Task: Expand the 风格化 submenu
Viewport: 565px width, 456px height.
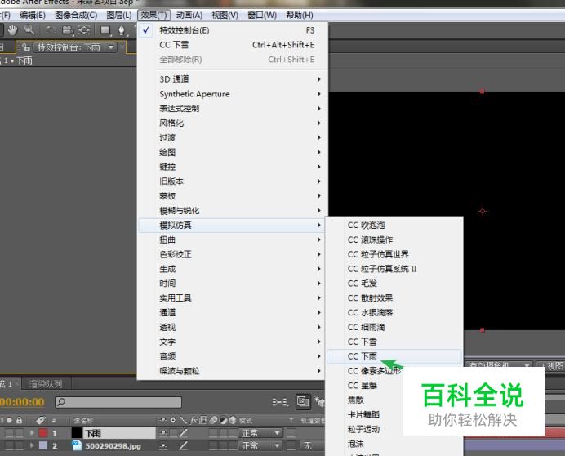Action: [x=233, y=123]
